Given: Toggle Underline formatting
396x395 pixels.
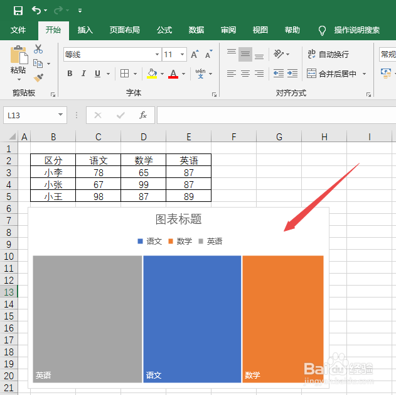Looking at the screenshot, I should pyautogui.click(x=97, y=74).
